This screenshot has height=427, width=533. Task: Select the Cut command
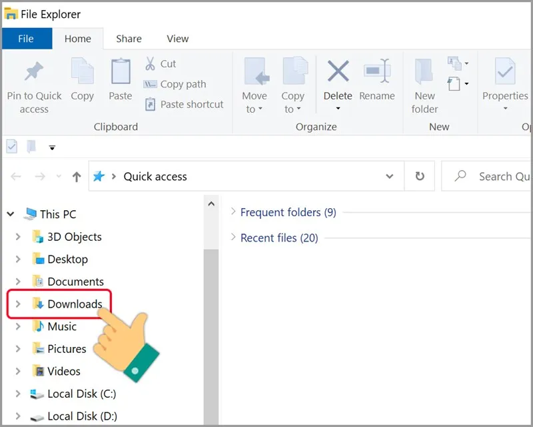coord(161,63)
